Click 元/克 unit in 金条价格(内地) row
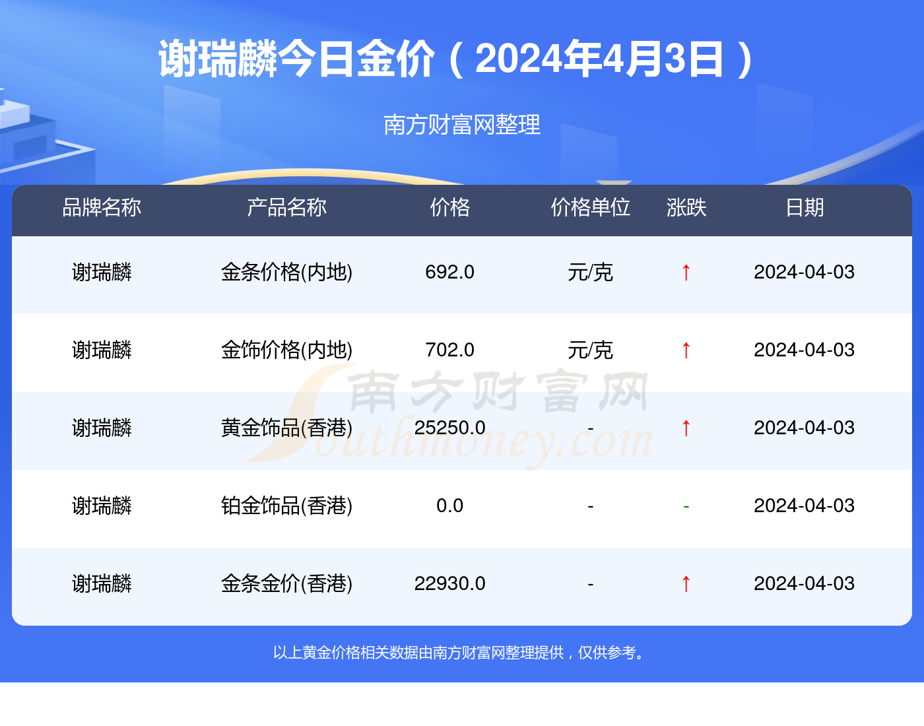The height and width of the screenshot is (726, 924). 591,272
